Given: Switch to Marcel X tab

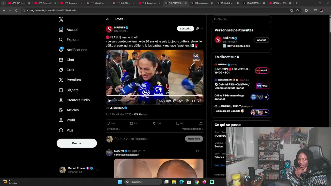Looking at the screenshot, I should [x=97, y=3].
